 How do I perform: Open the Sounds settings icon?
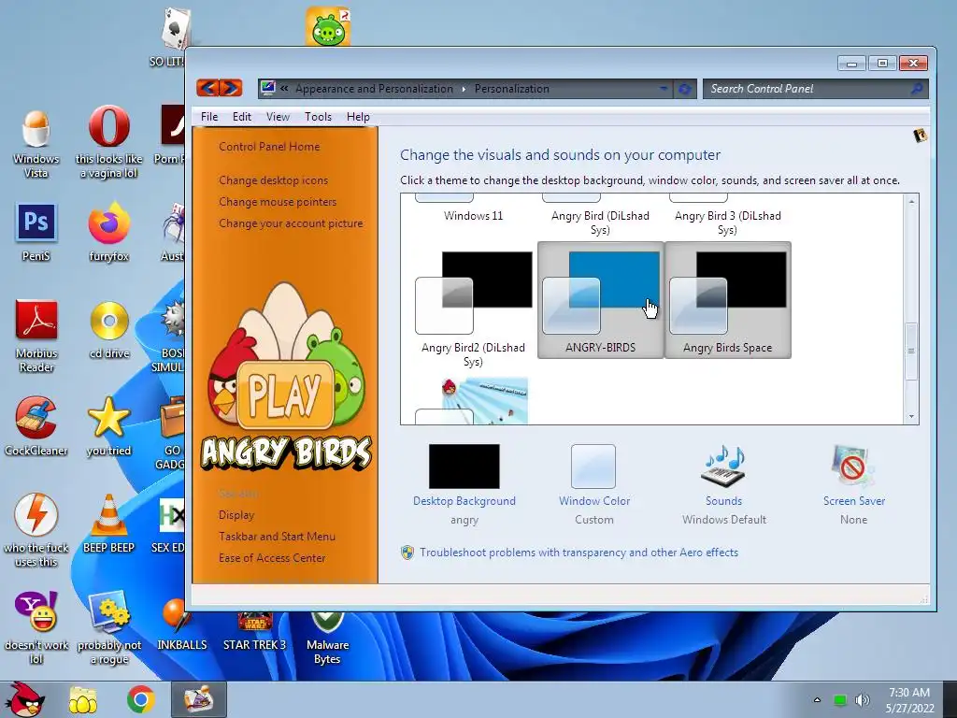coord(724,467)
